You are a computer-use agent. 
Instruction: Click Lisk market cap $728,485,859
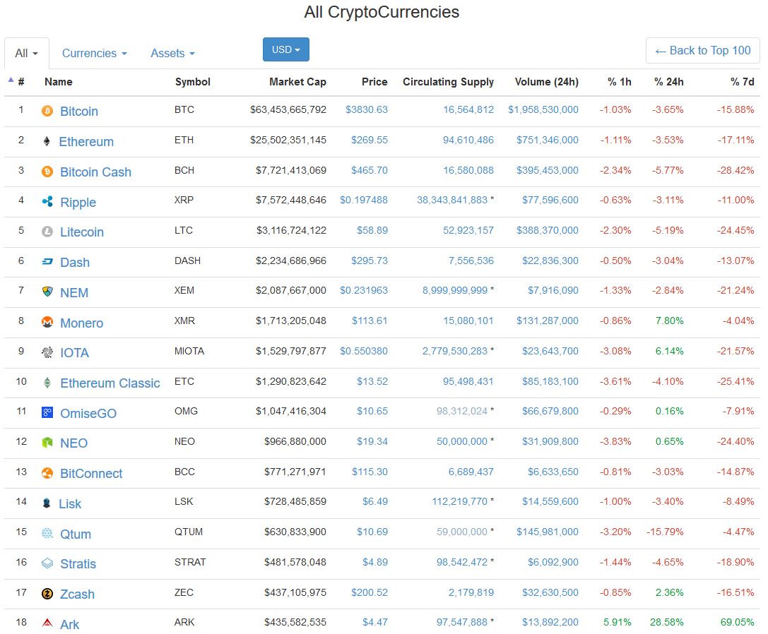[x=295, y=501]
